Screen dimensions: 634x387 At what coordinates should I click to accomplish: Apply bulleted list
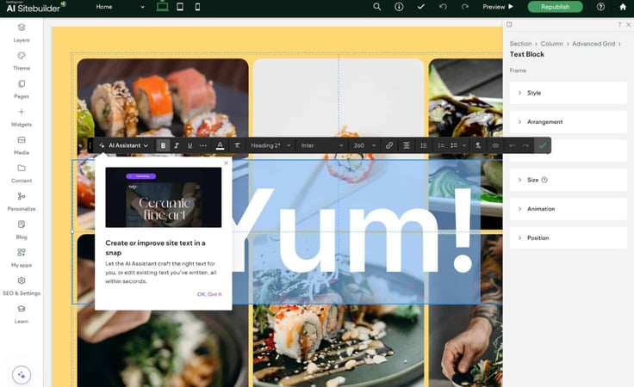454,145
